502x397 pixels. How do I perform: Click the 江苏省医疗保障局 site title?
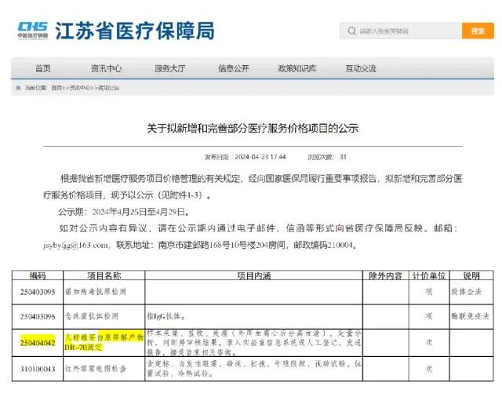pos(135,31)
